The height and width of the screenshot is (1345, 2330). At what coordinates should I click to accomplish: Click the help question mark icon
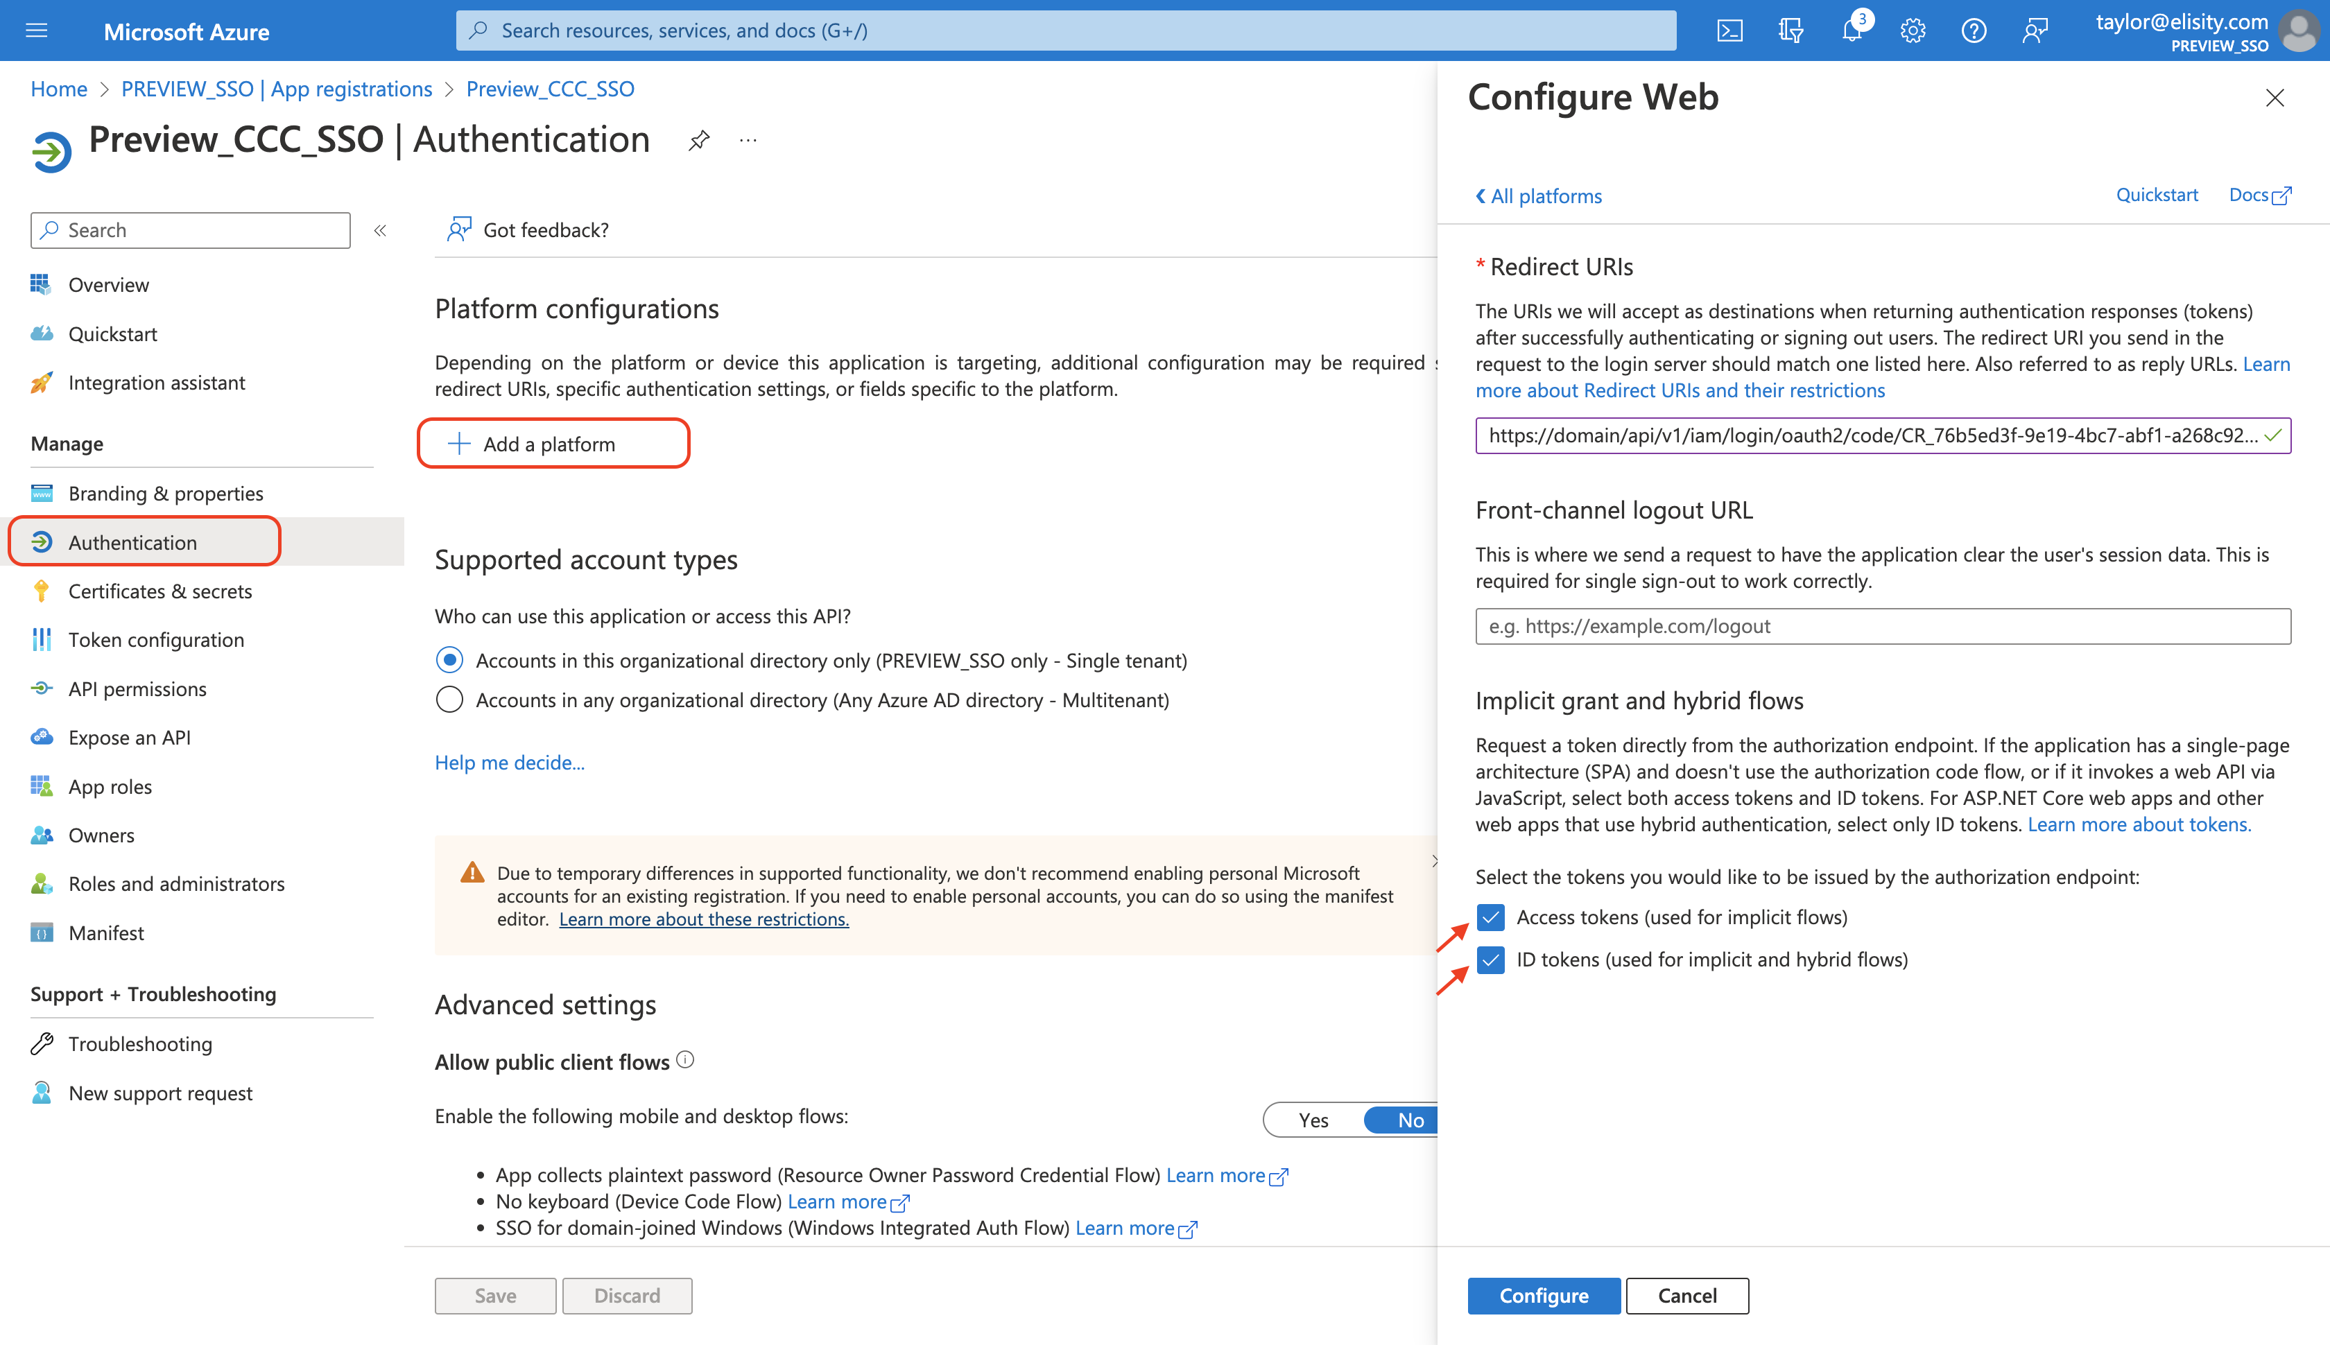1974,31
